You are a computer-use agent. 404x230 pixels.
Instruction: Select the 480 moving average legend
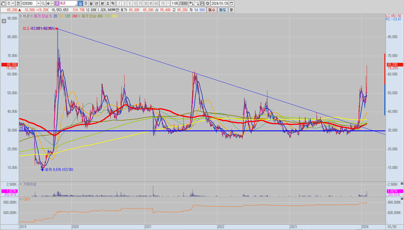[x=100, y=16]
